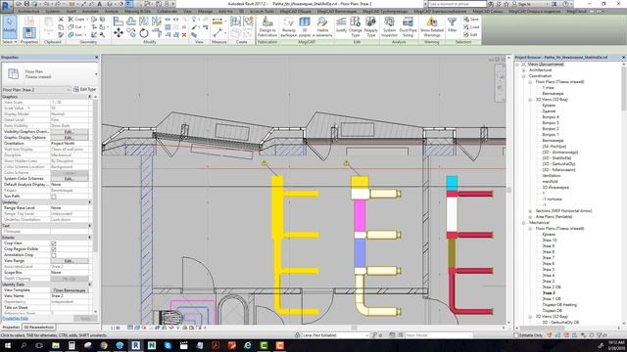Open the Systems ribbon tab
Screen dimensions: 627x352
coord(53,12)
